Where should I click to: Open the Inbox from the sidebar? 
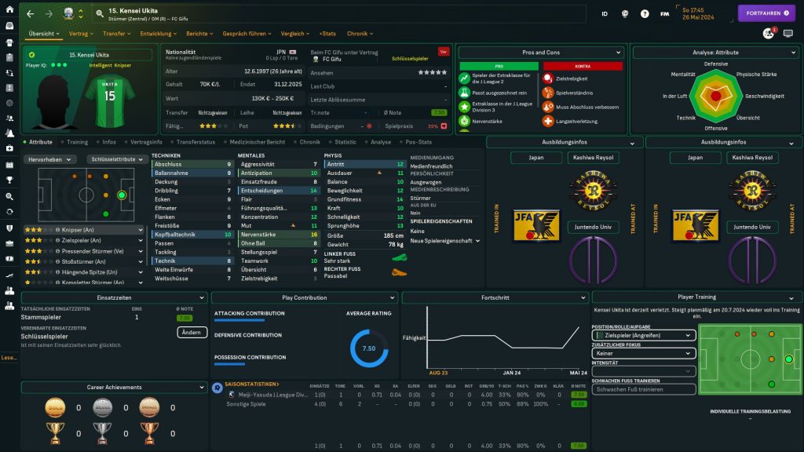coord(9,25)
